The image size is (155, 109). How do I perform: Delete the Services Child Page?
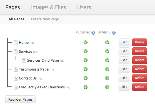point(139,60)
